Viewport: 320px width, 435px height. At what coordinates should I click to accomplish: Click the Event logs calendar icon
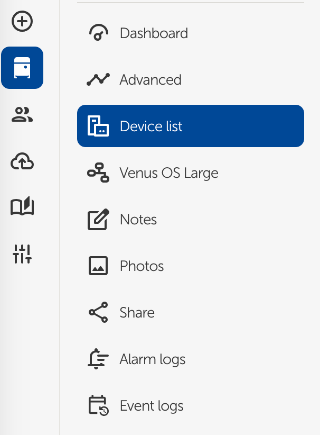pos(97,405)
